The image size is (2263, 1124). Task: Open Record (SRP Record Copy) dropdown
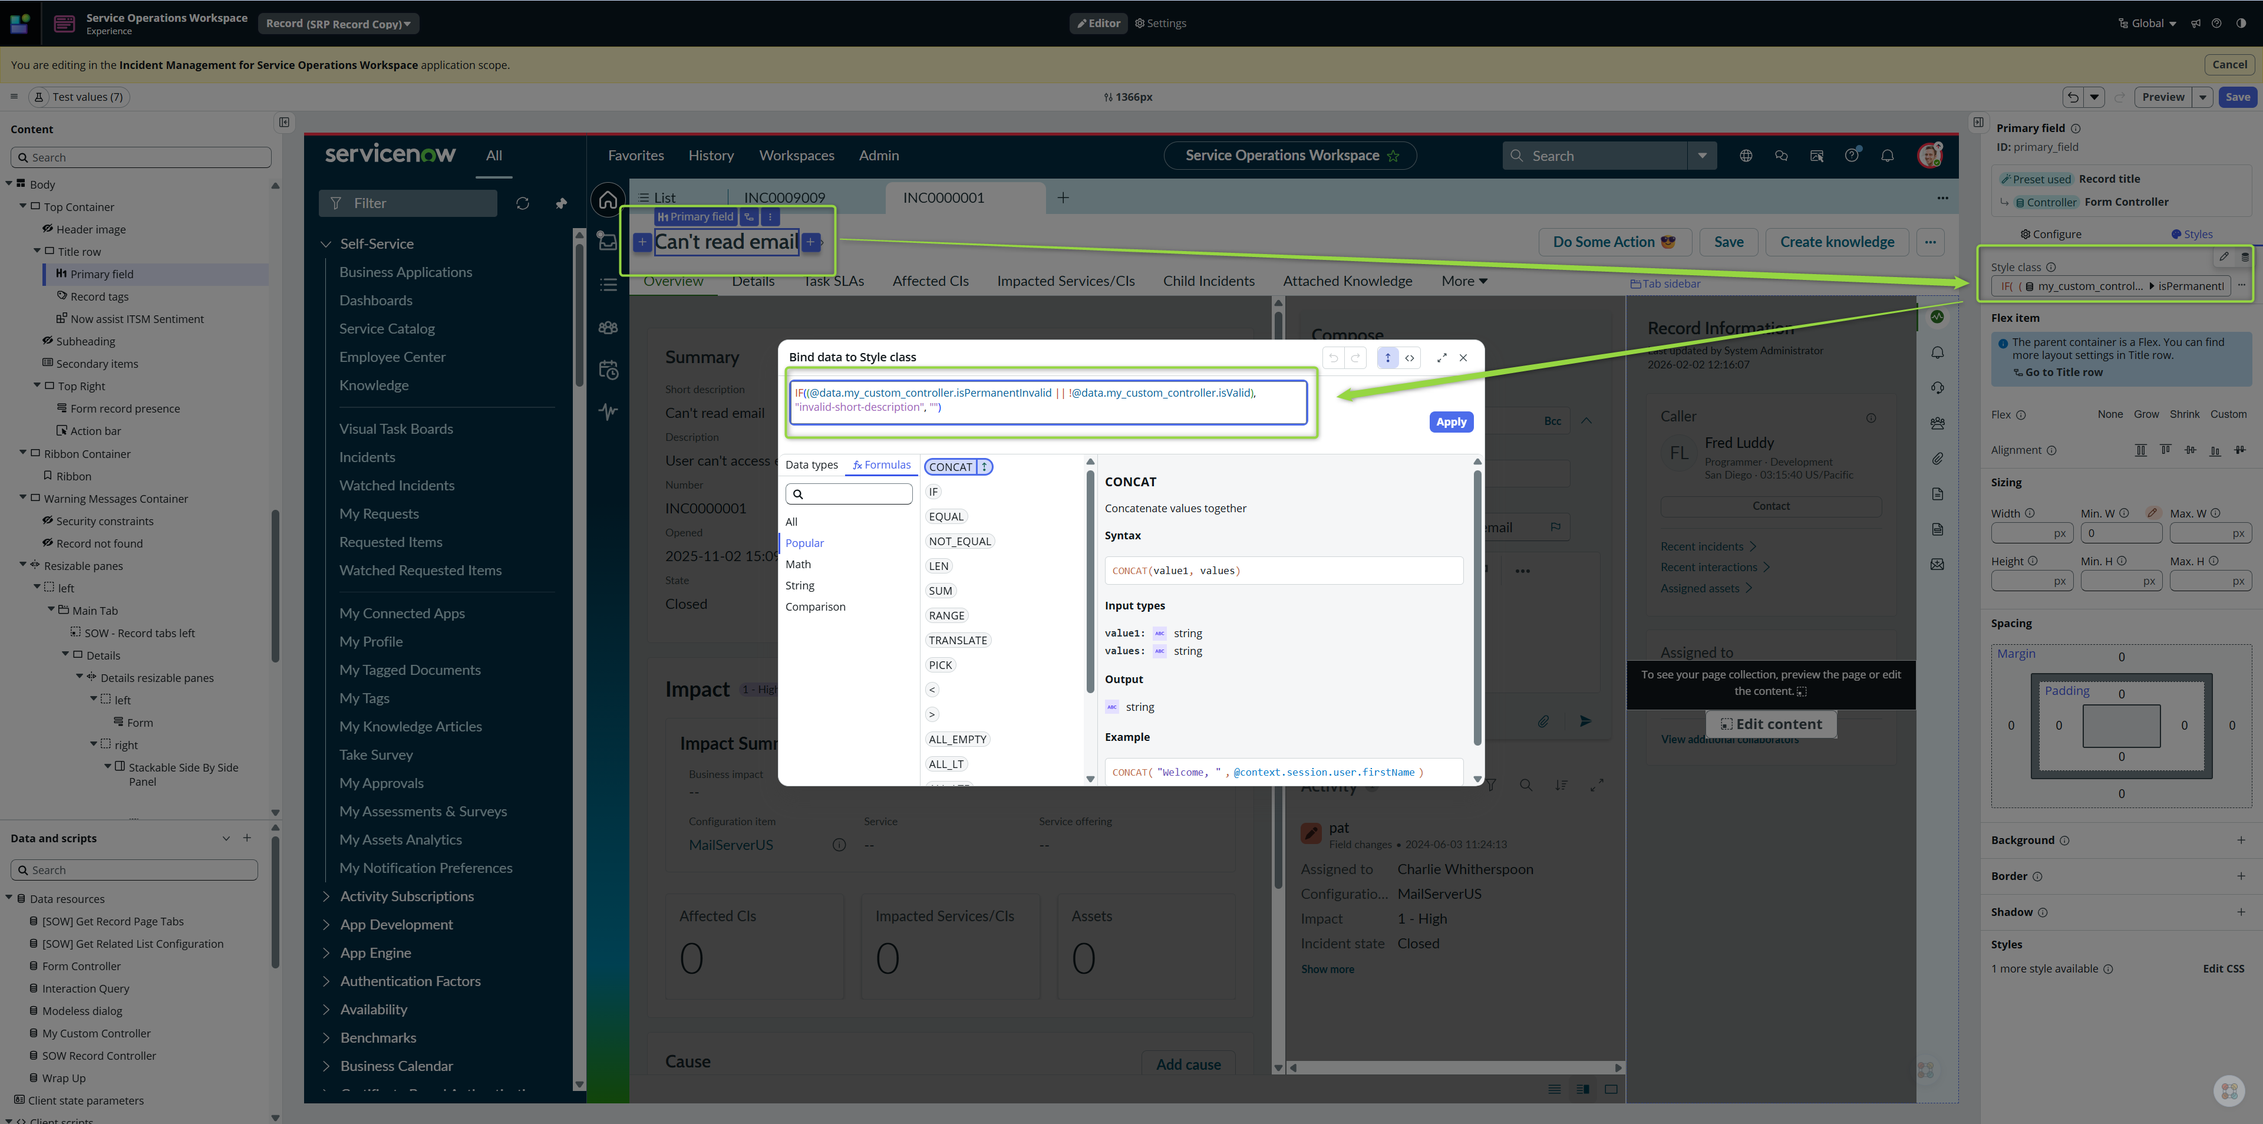tap(338, 24)
